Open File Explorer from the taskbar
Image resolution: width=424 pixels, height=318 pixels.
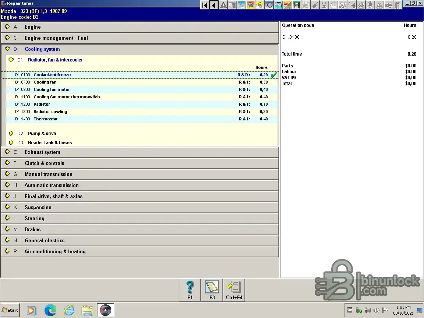87,310
